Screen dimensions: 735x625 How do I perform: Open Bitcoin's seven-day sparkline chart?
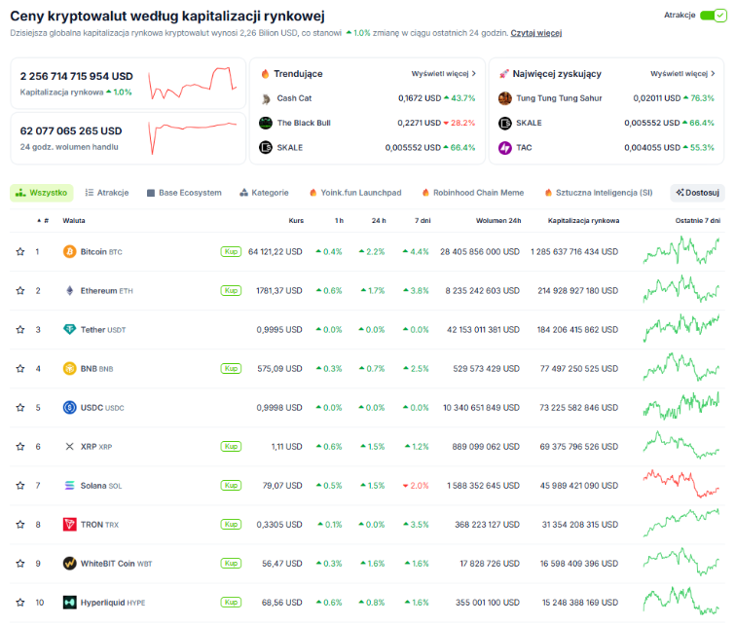[x=681, y=251]
